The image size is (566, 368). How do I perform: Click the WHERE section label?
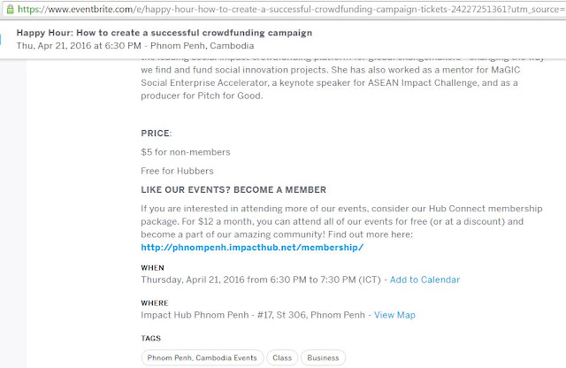(155, 303)
